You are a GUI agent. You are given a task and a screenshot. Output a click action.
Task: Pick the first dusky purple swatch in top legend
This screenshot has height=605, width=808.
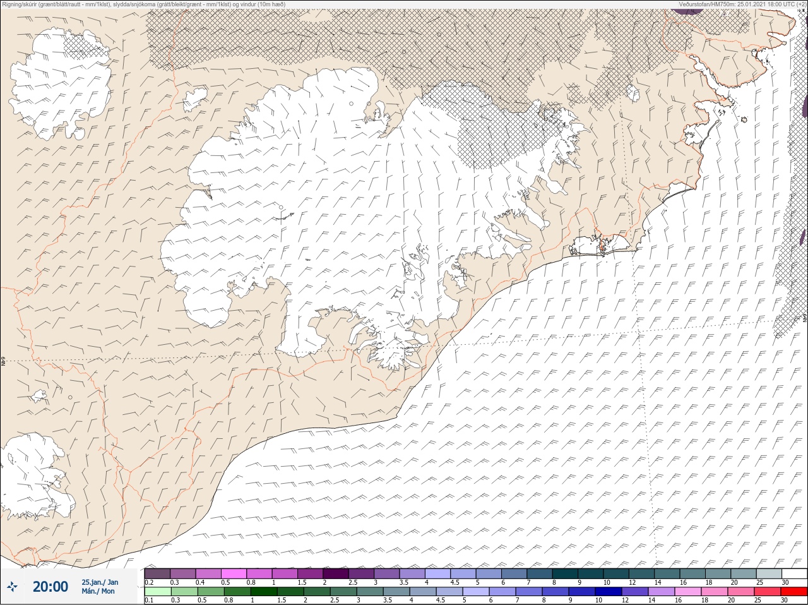coord(157,573)
